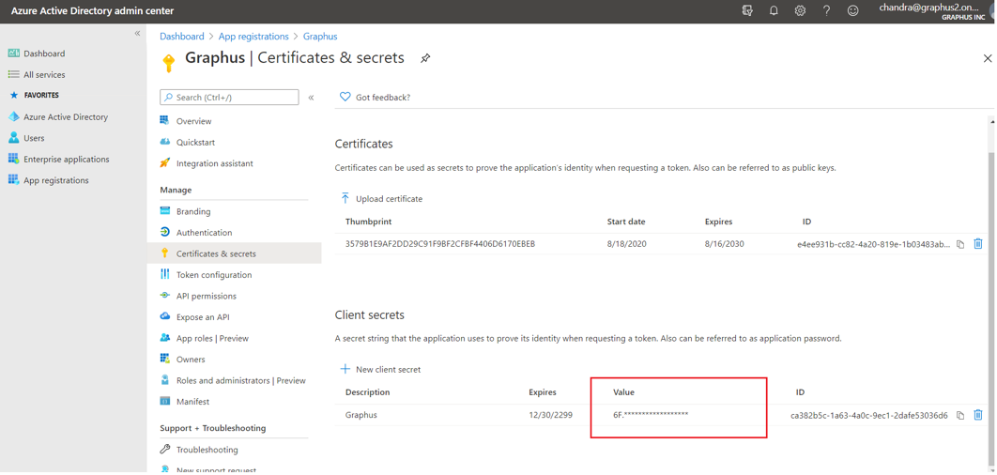
Task: Select the start date 8/18/2020
Action: tap(627, 243)
